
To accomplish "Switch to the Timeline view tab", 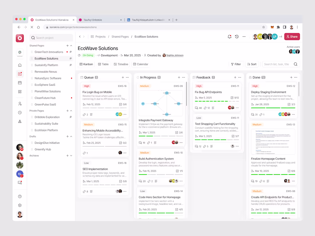I will click(121, 64).
